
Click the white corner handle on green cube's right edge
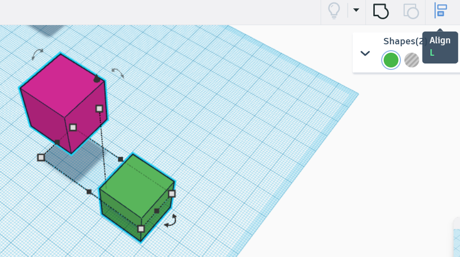pyautogui.click(x=172, y=193)
